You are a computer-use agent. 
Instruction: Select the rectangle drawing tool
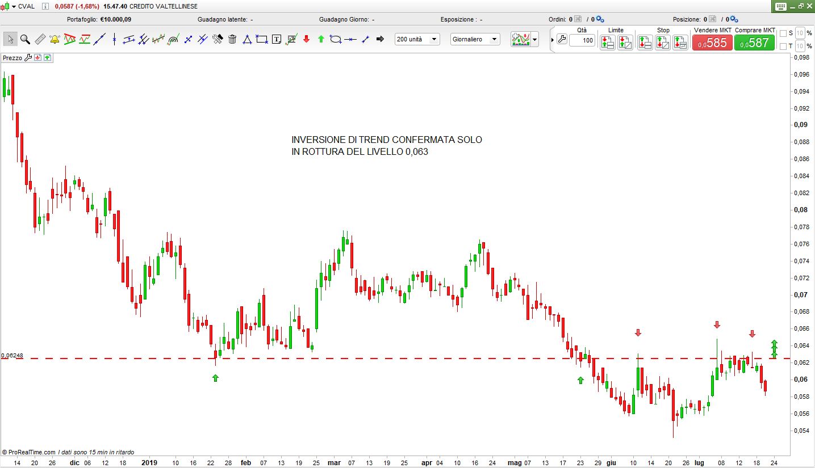click(262, 39)
